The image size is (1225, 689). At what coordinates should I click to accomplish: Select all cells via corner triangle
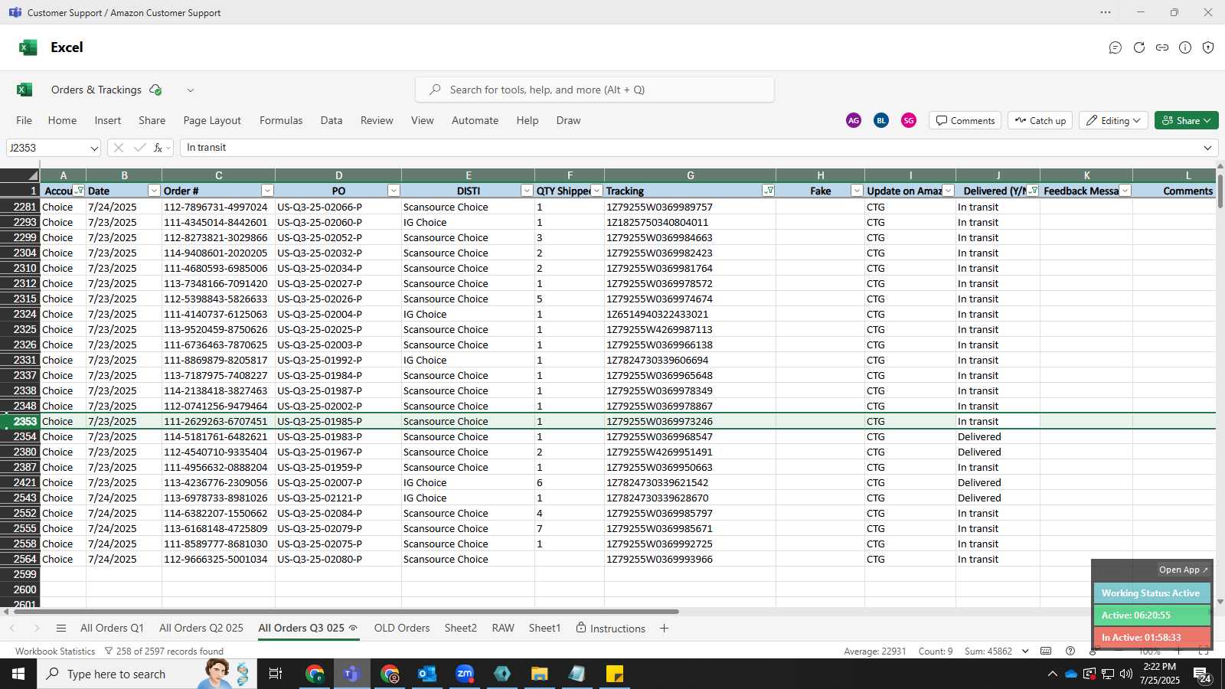pos(20,175)
